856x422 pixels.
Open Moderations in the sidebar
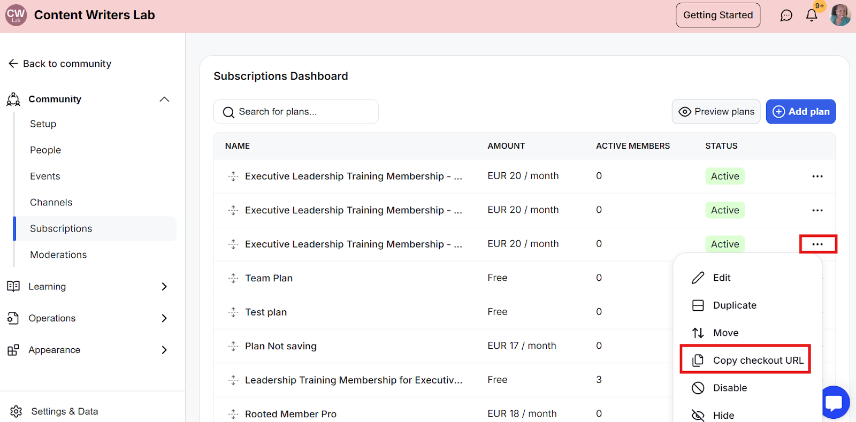coord(58,255)
